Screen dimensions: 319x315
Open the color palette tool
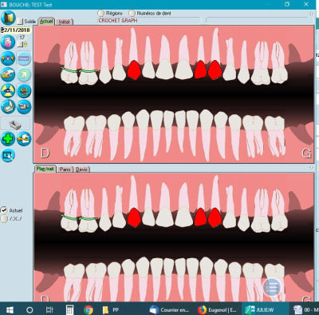tap(8, 74)
